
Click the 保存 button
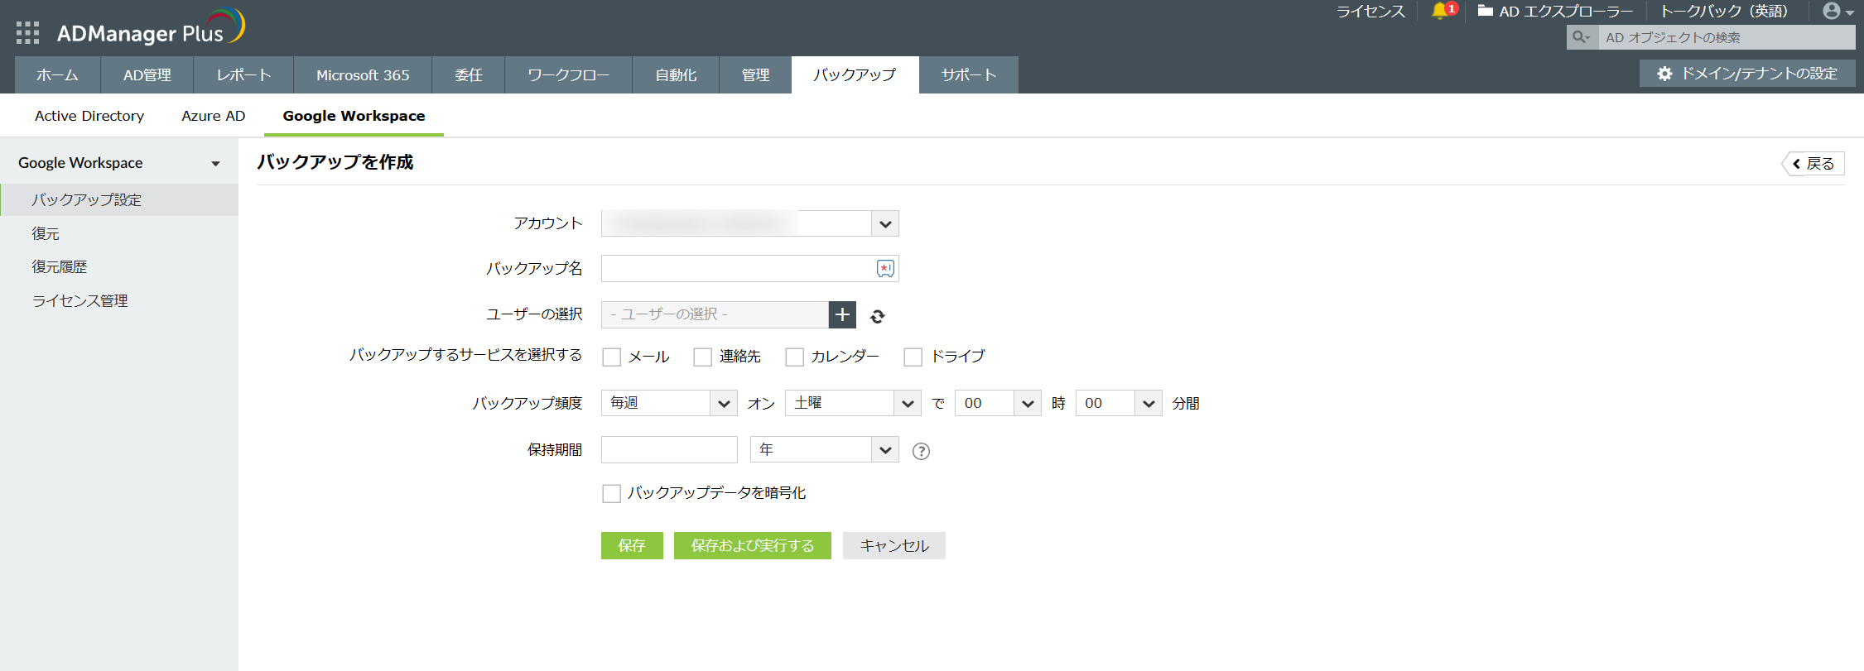pyautogui.click(x=632, y=545)
